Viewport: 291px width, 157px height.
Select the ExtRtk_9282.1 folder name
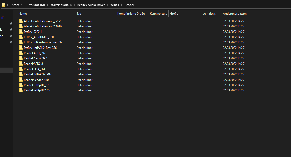pos(33,32)
